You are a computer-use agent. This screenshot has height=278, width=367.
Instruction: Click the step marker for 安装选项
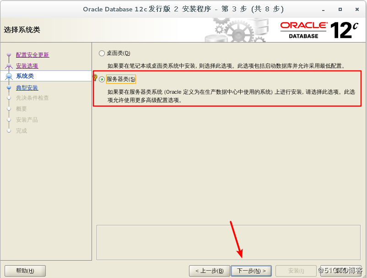[9, 66]
